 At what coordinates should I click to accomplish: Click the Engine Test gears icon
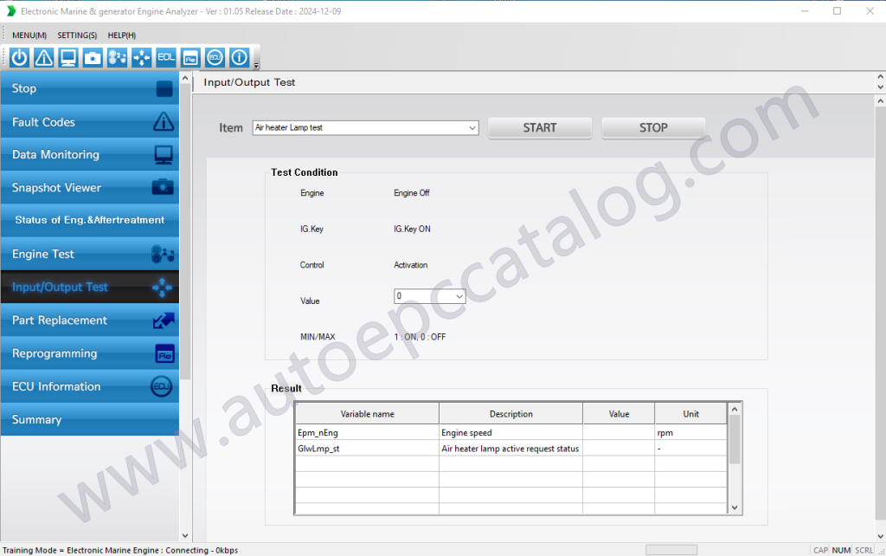pos(163,254)
